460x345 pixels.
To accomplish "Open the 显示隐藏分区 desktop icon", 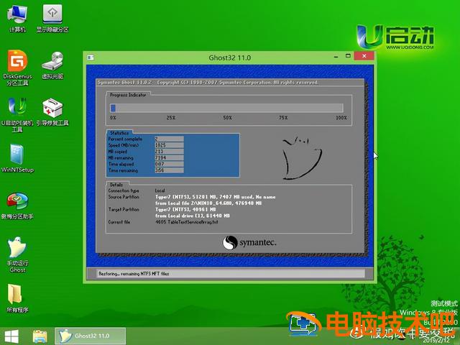I will (x=52, y=18).
